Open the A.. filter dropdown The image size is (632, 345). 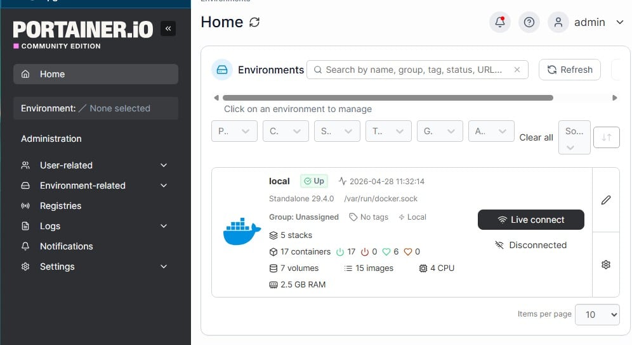[x=491, y=131]
